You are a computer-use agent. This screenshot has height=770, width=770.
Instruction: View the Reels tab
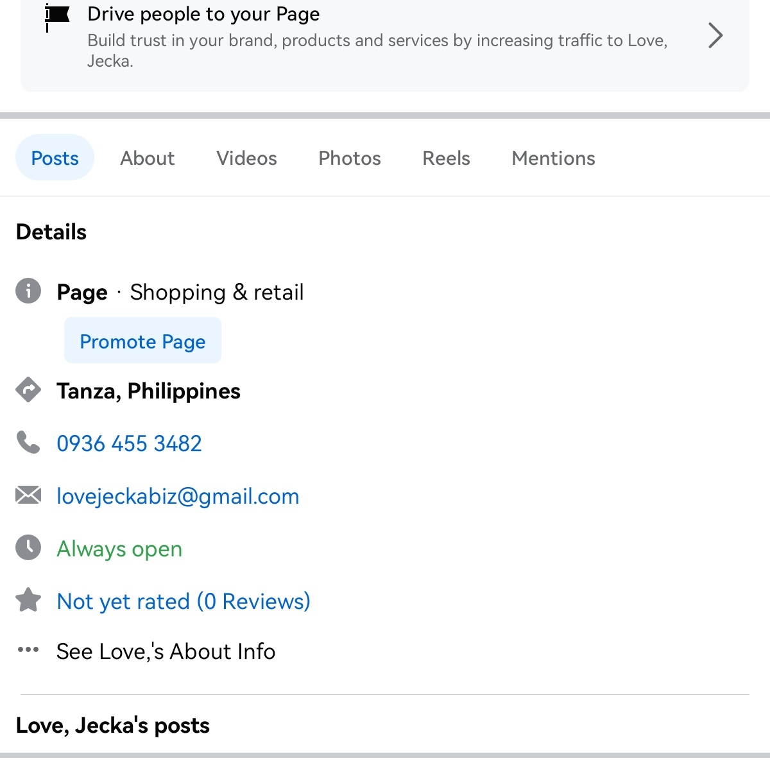(x=446, y=158)
